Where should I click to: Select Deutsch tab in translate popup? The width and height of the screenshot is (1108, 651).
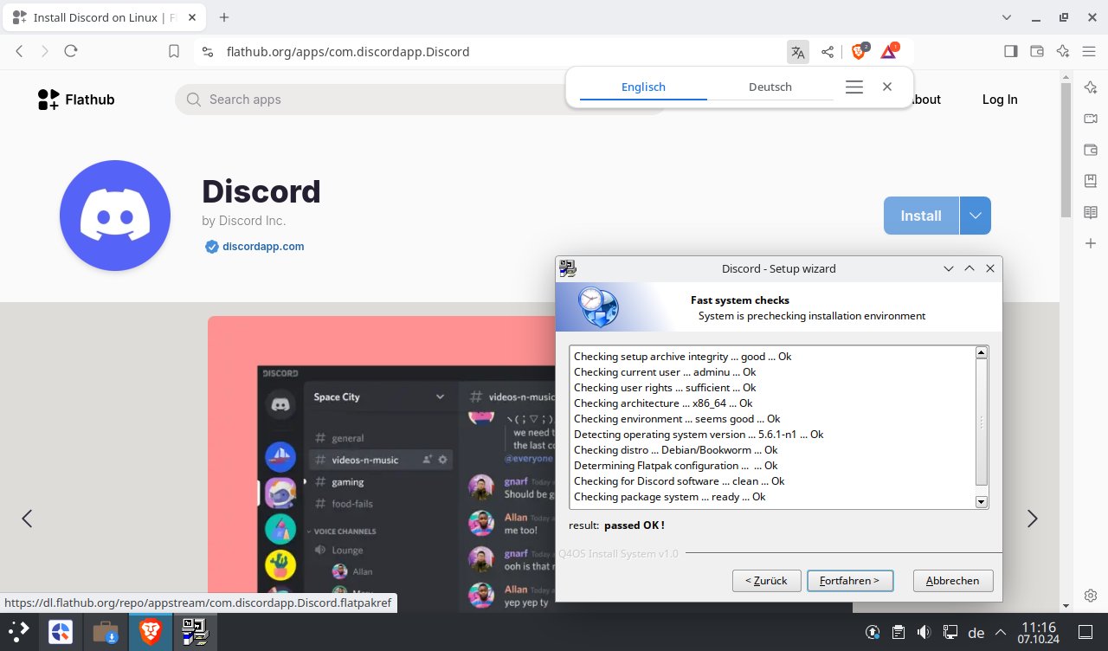[x=770, y=87]
